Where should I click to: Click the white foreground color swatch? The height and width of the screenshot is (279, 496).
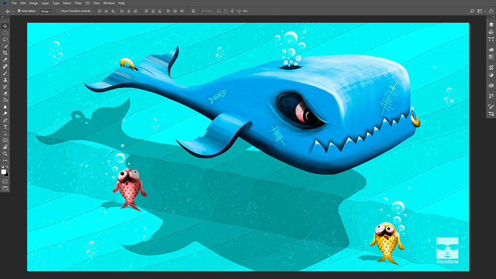[x=3, y=172]
